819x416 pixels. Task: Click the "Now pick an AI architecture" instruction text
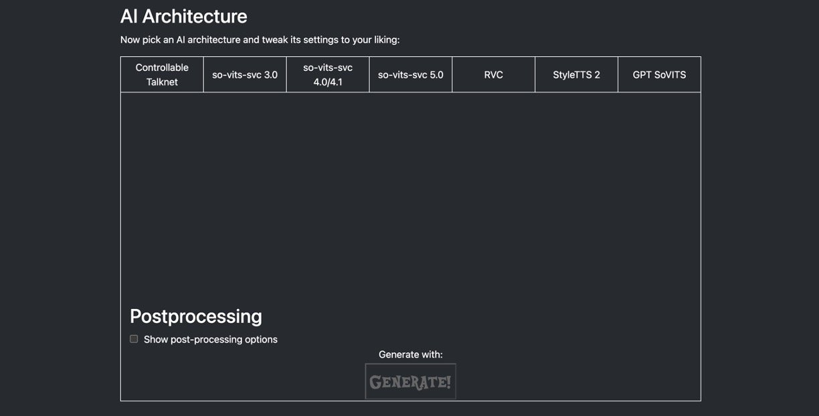260,39
